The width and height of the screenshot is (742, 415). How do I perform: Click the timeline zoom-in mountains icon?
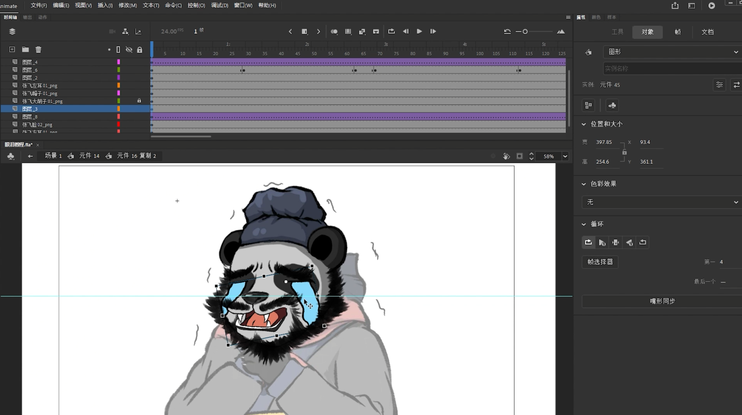tap(561, 32)
